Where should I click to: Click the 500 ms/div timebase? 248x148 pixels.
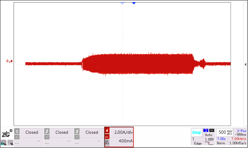[x=225, y=132]
